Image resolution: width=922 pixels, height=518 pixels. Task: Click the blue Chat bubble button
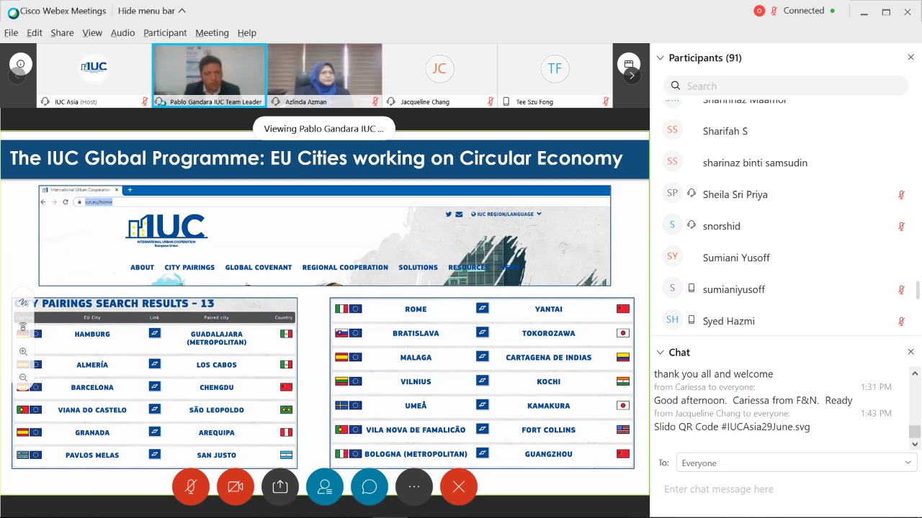click(370, 487)
